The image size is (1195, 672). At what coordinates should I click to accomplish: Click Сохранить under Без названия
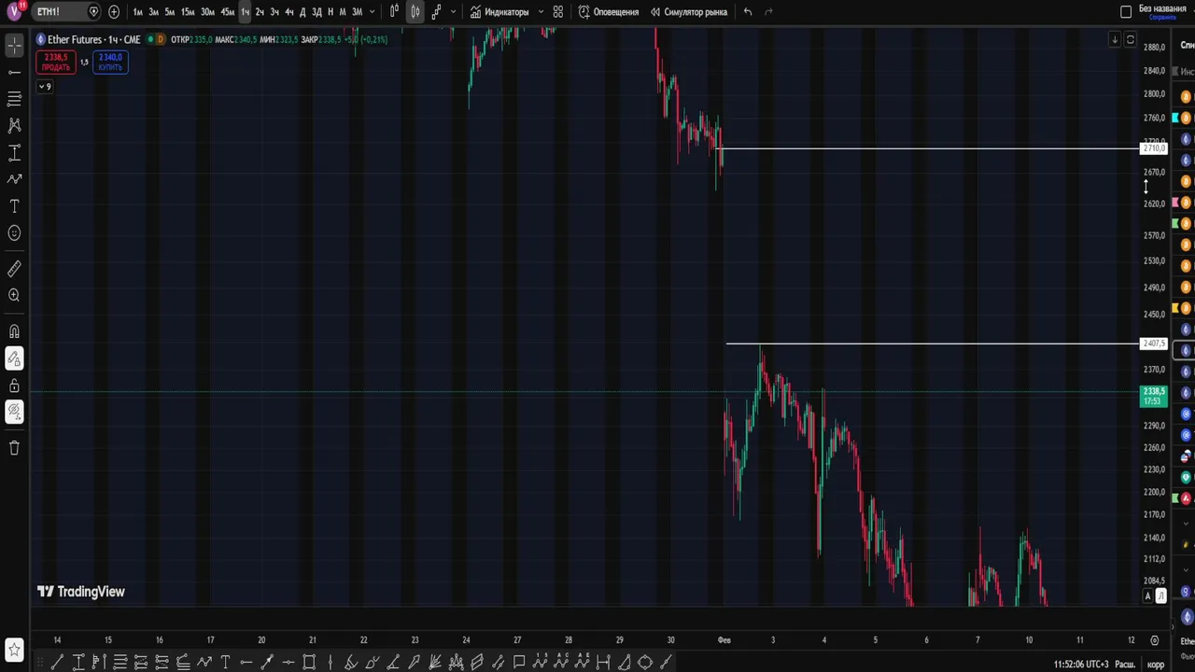point(1162,18)
